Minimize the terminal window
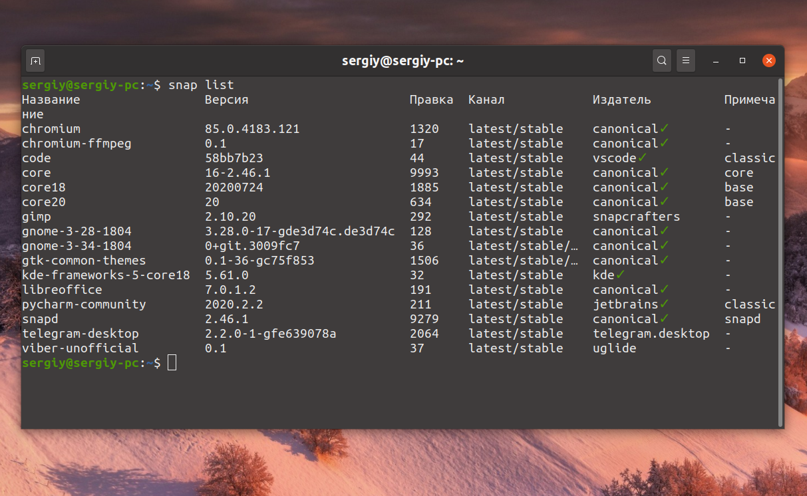Screen dimensions: 807x496 [716, 61]
